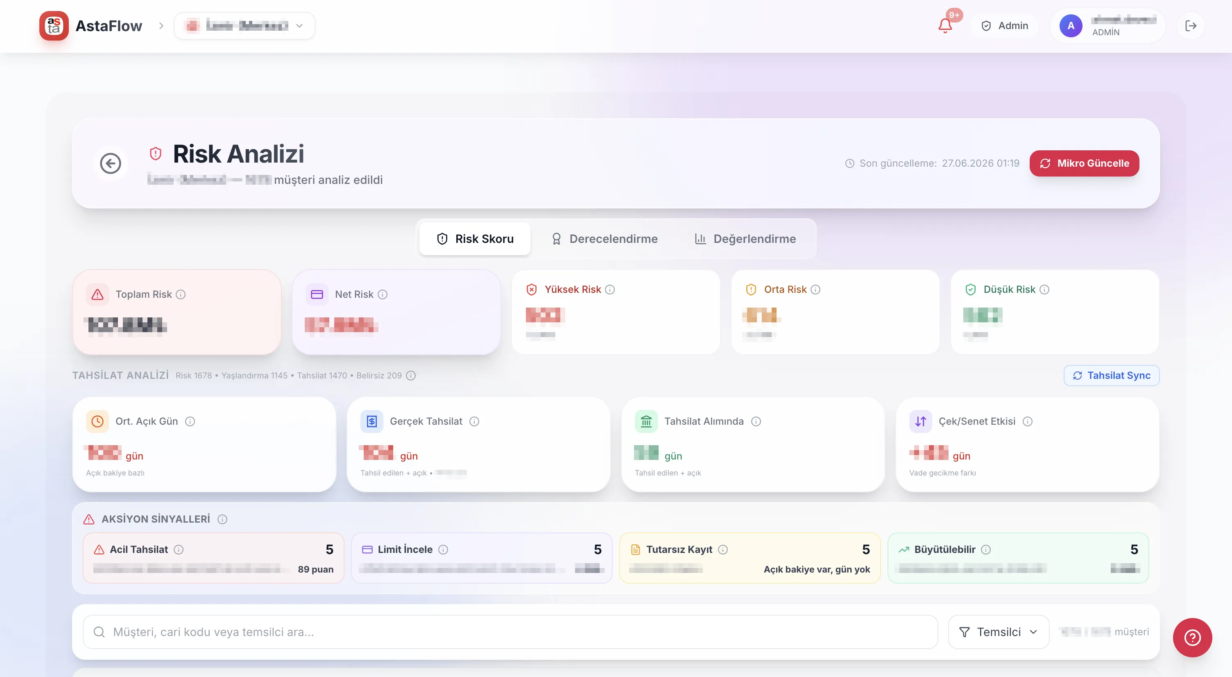Switch to the Değerlendirme tab
The width and height of the screenshot is (1232, 677).
click(x=745, y=239)
